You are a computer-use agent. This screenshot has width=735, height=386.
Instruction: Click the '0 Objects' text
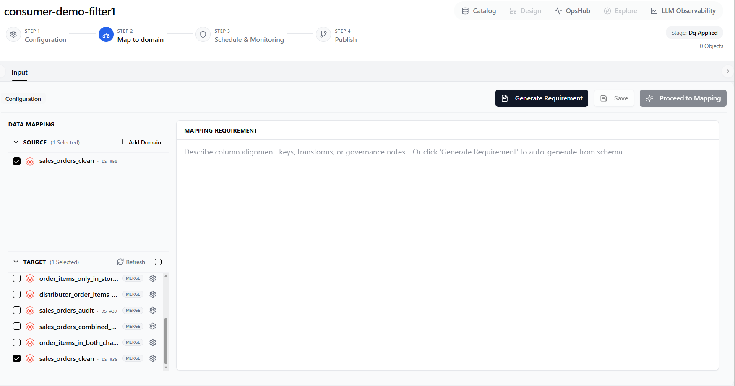point(712,46)
